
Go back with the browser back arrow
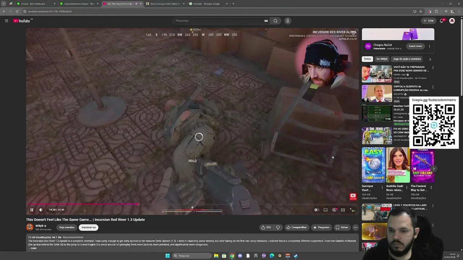pos(4,11)
